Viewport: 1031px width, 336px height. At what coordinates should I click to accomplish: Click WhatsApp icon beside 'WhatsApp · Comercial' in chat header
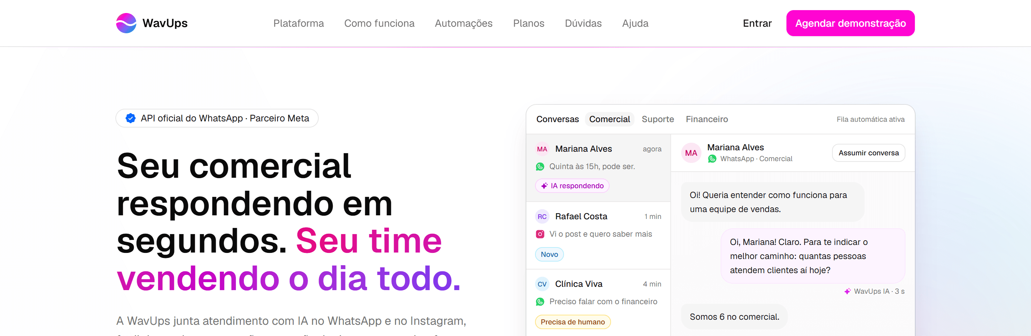[712, 159]
